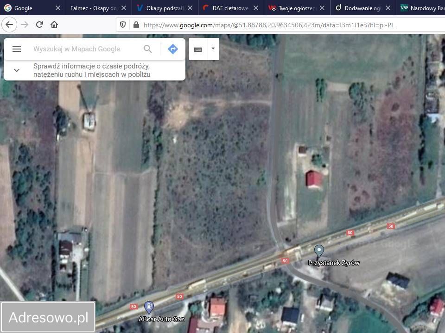This screenshot has height=333, width=445.
Task: Close the Twoje ogłoszenia tab
Action: coord(322,8)
